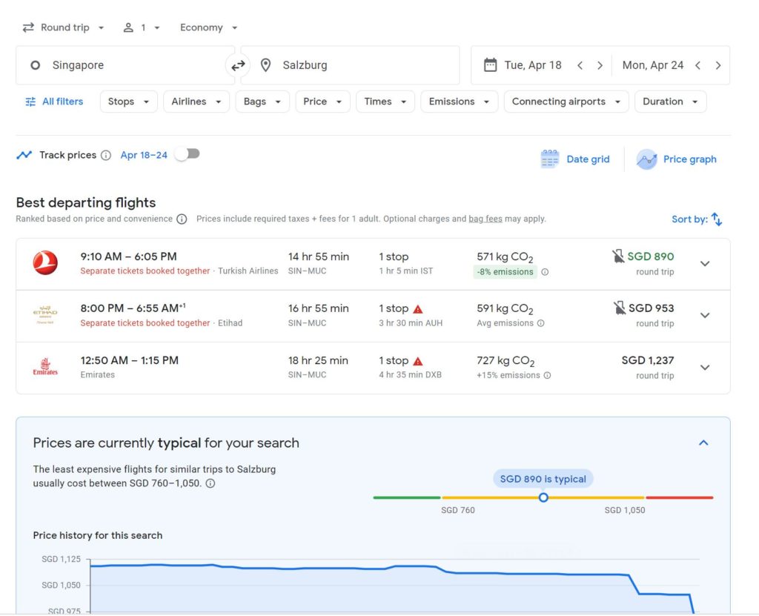The width and height of the screenshot is (759, 616).
Task: Click the Turkish Airlines logo
Action: coord(44,263)
